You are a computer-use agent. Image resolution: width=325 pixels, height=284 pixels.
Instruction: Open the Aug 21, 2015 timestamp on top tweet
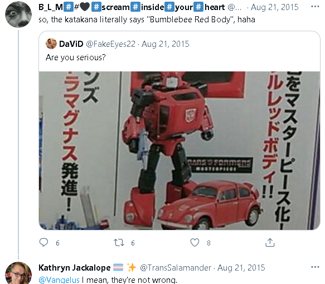coord(275,7)
